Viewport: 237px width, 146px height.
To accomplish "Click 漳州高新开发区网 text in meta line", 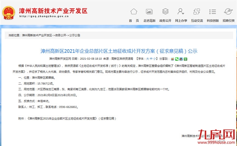I will click(60, 59).
